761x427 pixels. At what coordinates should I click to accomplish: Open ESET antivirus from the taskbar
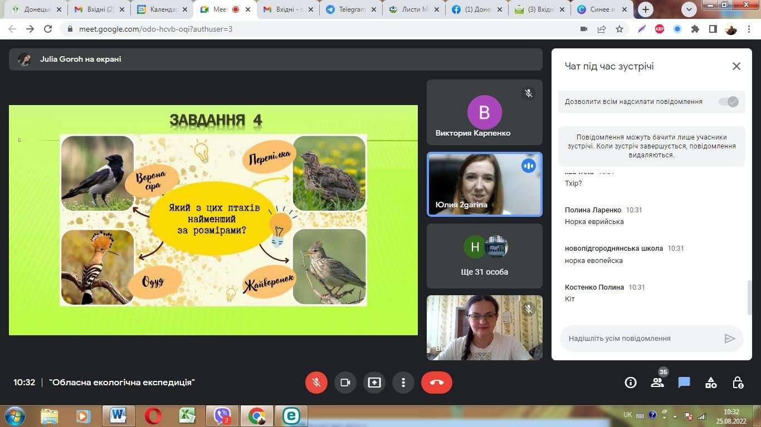point(291,416)
